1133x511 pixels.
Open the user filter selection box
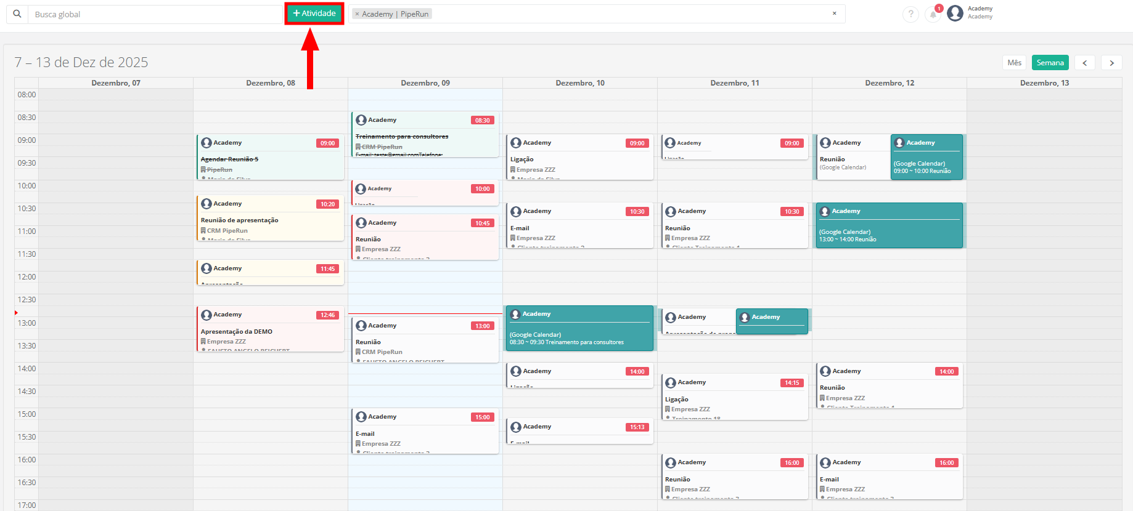point(616,14)
